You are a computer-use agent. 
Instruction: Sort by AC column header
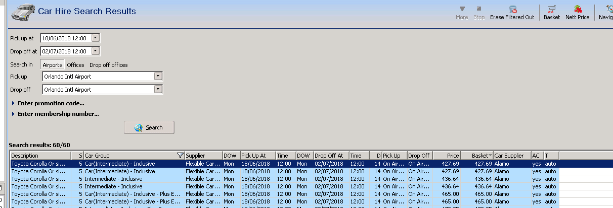tap(537, 156)
